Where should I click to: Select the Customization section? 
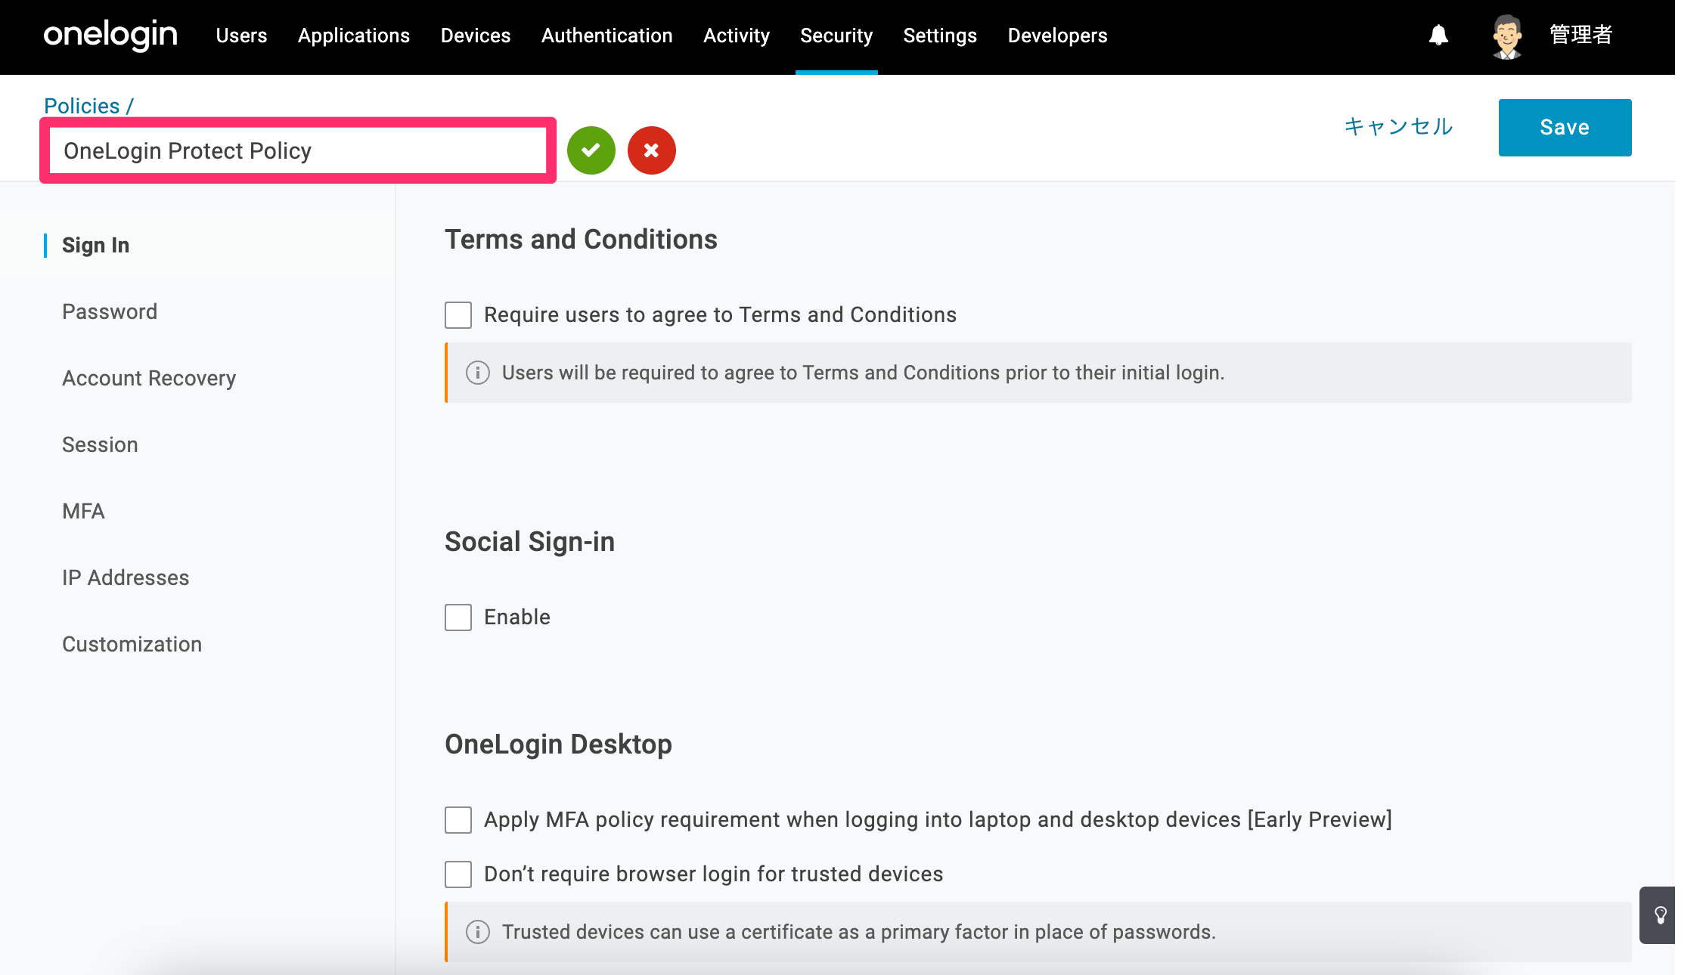tap(132, 645)
